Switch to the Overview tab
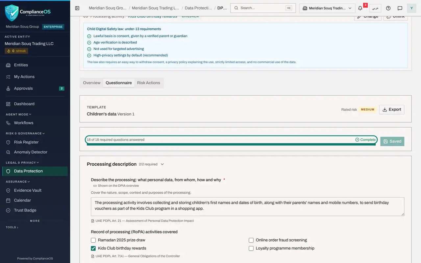 [92, 83]
